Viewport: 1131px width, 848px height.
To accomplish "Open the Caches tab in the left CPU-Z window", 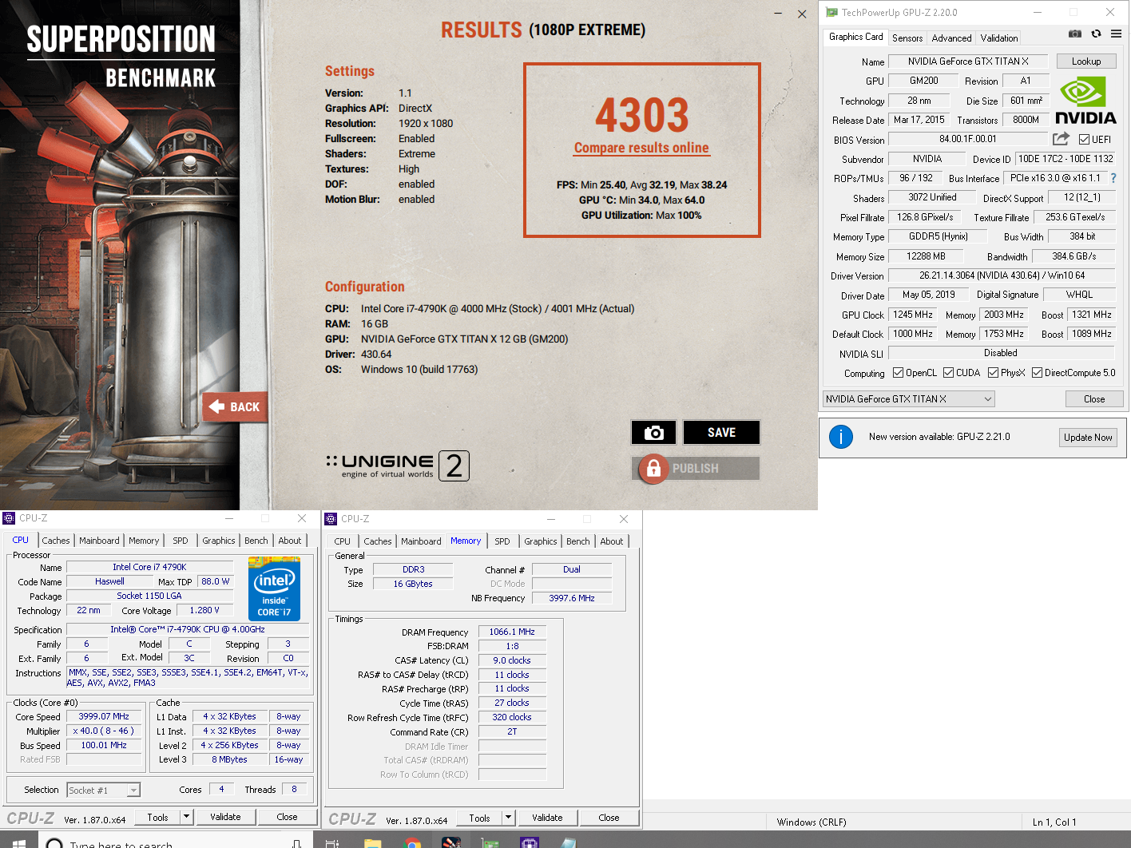I will pos(56,541).
